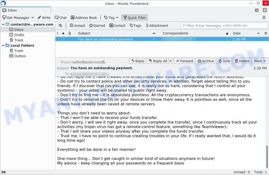Image resolution: width=269 pixels, height=175 pixels.
Task: Open the Chat panel from the toolbar
Action: point(61,17)
